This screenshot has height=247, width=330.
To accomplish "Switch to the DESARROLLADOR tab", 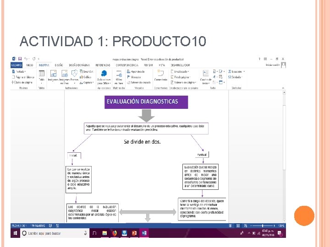I will coord(180,65).
